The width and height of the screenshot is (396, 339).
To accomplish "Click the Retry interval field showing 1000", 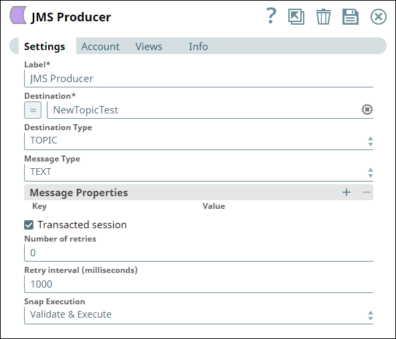I will click(x=199, y=284).
